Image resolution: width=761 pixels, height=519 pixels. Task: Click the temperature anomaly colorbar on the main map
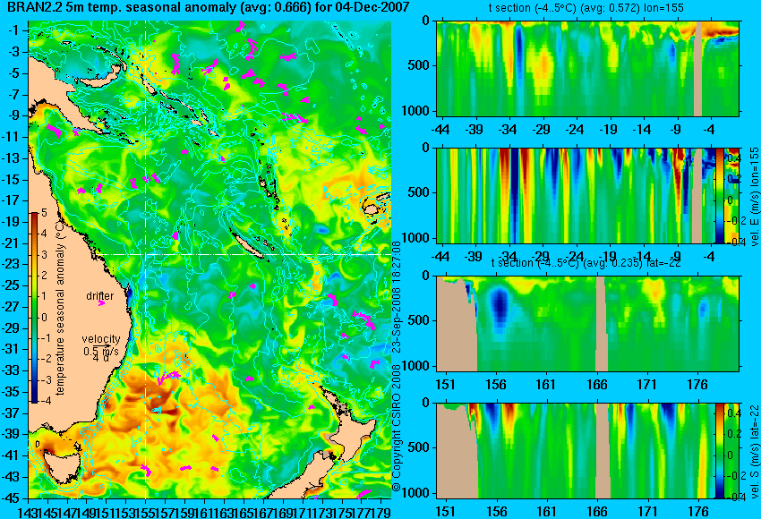click(34, 308)
